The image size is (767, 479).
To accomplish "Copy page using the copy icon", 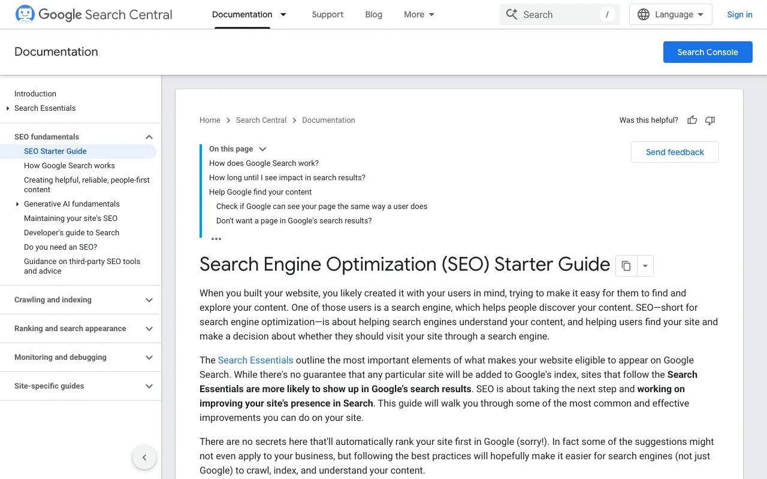I will tap(626, 266).
